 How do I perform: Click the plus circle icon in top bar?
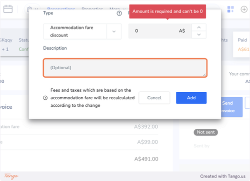pos(244,9)
